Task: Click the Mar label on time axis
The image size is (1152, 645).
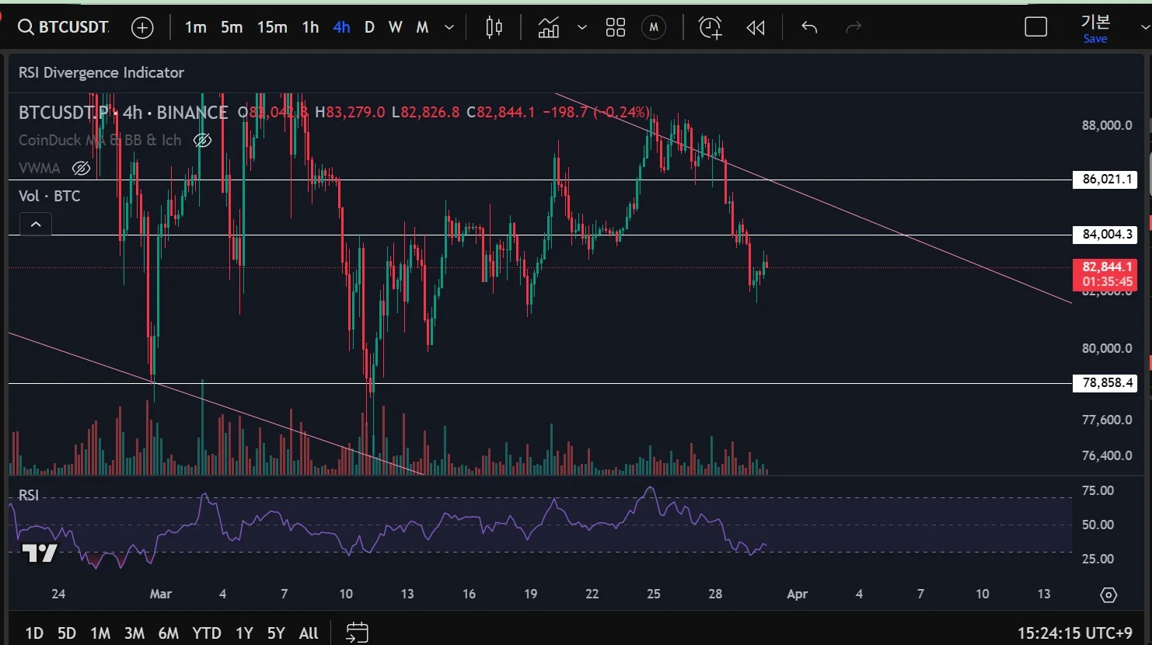Action: click(161, 594)
